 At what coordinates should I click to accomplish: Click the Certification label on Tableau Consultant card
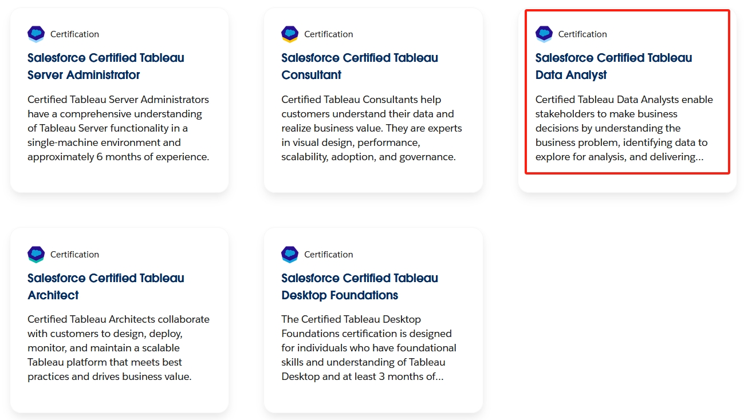click(x=329, y=34)
